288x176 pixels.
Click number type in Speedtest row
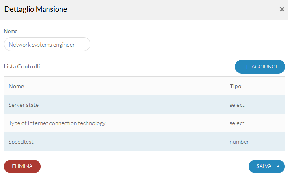pos(239,142)
